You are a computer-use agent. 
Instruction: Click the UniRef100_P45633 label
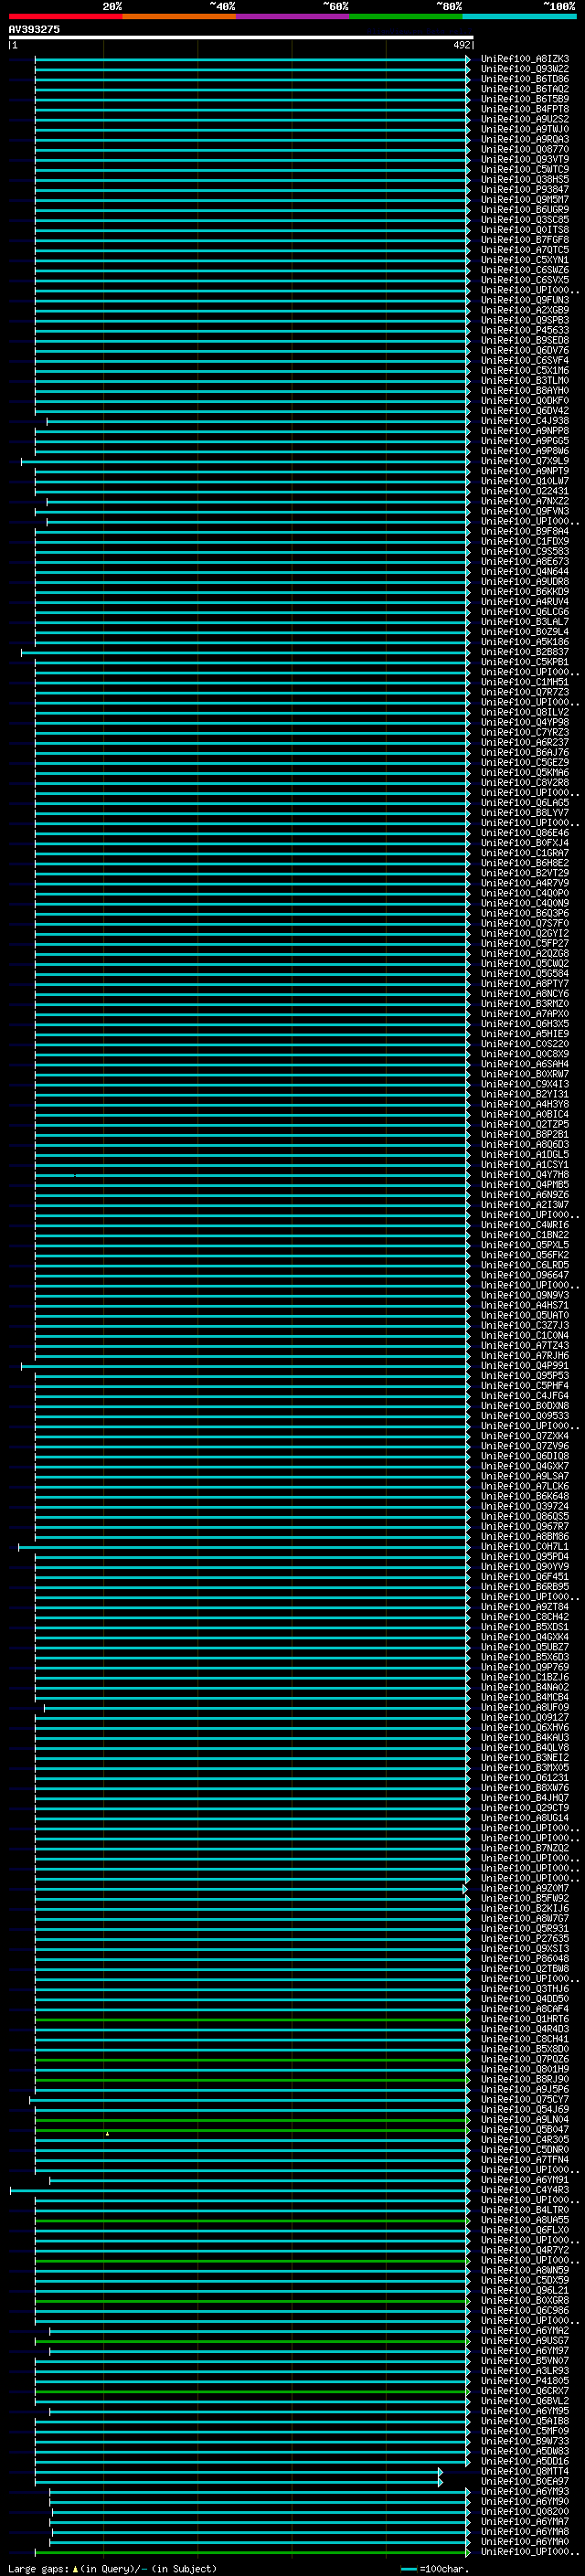524,330
